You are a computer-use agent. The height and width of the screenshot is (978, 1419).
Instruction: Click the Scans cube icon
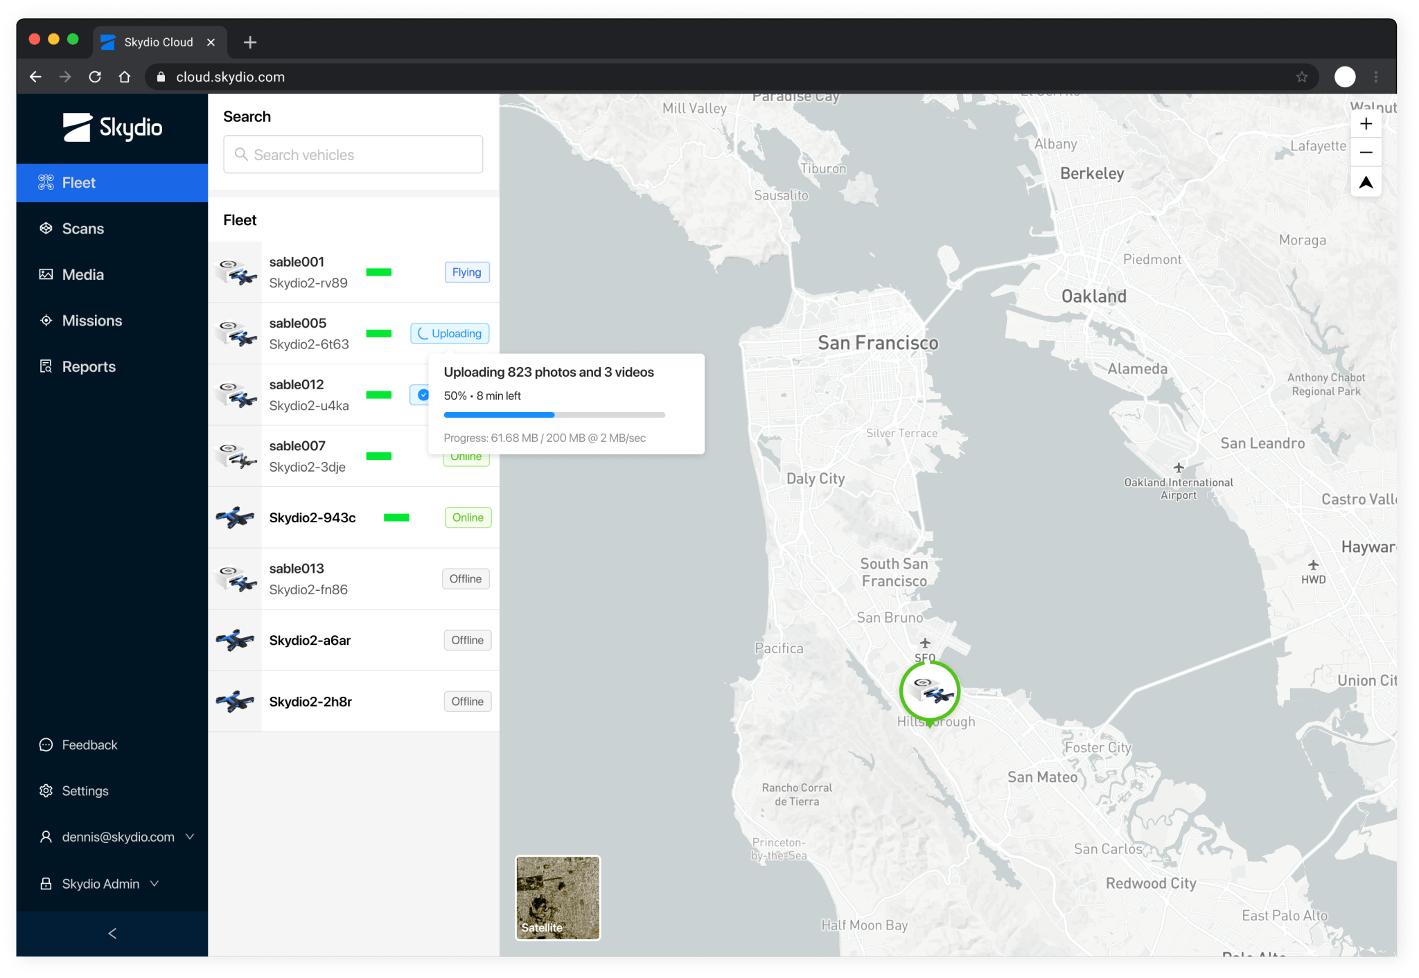[x=46, y=229]
